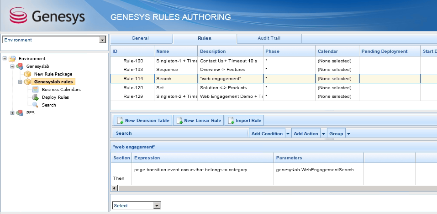Switch to the General tab
Viewport: 437px width, 214px height.
coord(140,39)
